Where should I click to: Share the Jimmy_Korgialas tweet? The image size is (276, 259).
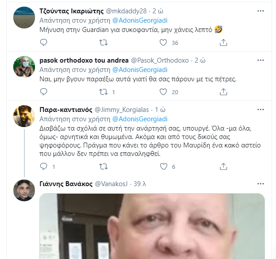pyautogui.click(x=223, y=167)
